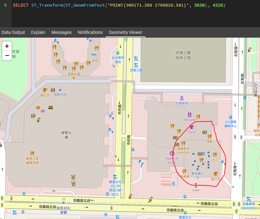Zoom in on the map
Viewport: 260px width, 219px height.
click(x=7, y=46)
